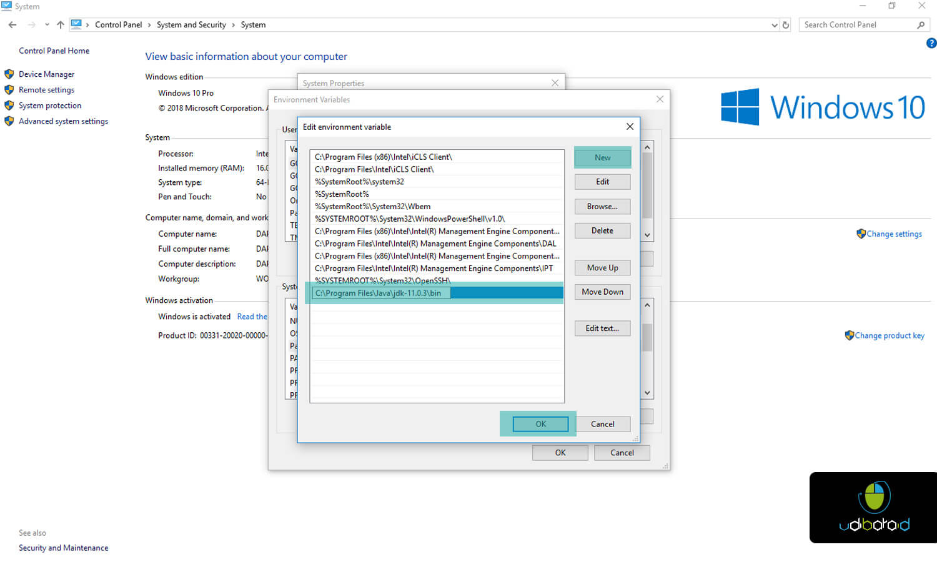Open Control Panel Home link

tap(54, 51)
